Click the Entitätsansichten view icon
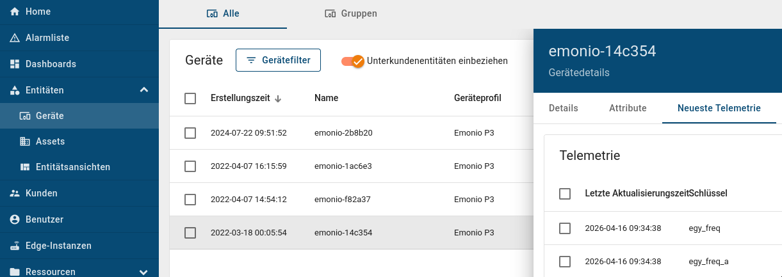The image size is (782, 277). pyautogui.click(x=25, y=167)
